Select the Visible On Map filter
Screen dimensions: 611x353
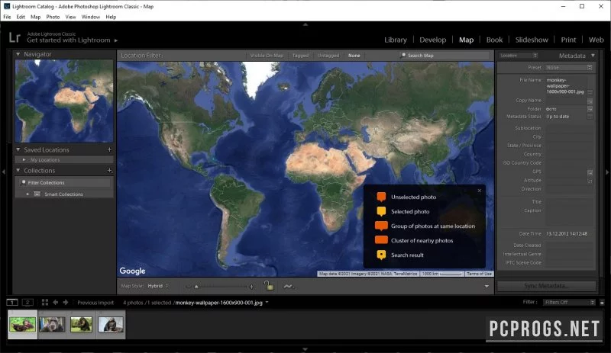point(267,56)
